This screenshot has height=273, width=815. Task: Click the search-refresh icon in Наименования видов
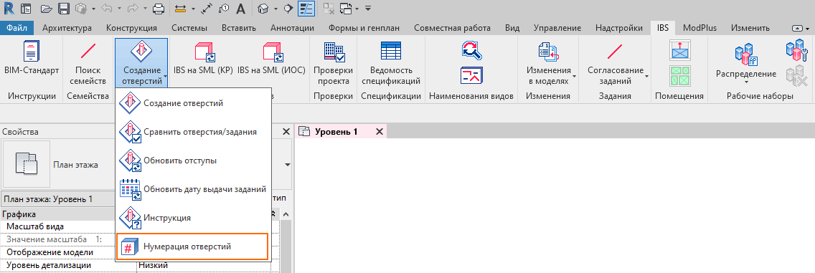pos(471,51)
